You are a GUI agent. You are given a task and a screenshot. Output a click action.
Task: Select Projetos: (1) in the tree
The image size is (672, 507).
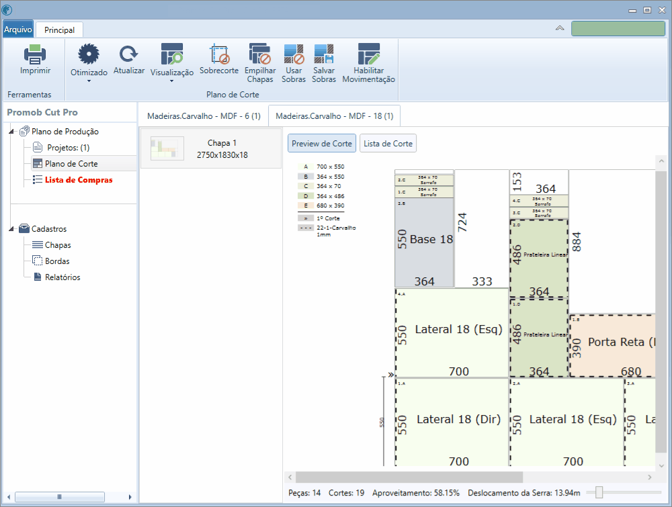68,148
